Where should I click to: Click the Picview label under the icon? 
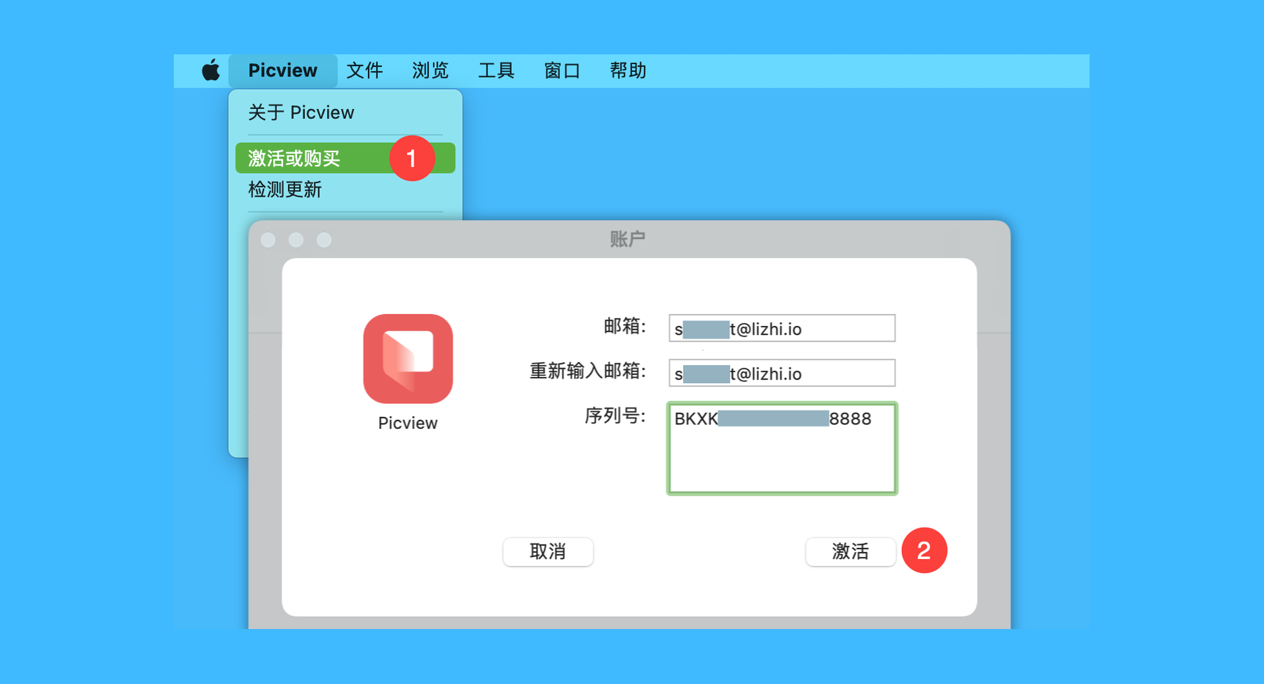point(408,423)
